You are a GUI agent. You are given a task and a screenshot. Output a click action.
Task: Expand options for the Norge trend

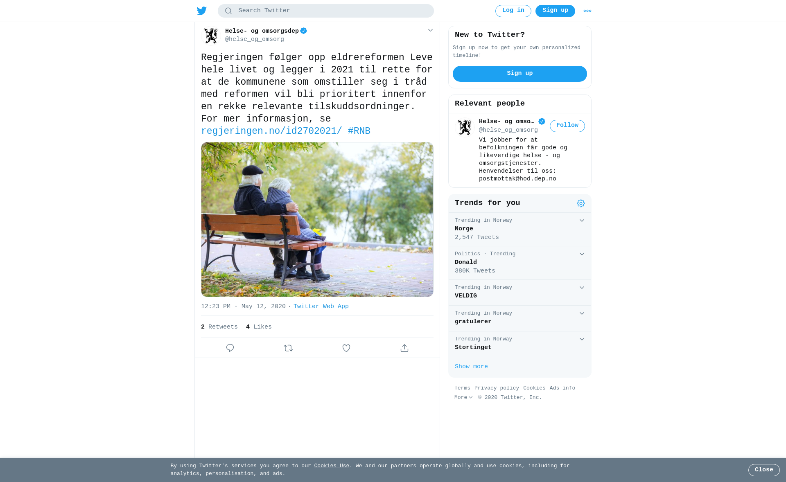[582, 221]
